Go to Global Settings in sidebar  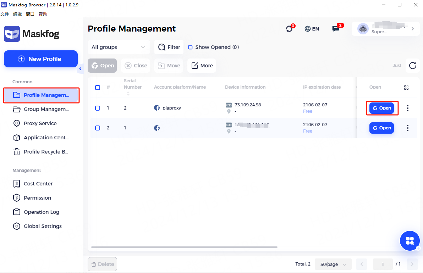pyautogui.click(x=43, y=226)
